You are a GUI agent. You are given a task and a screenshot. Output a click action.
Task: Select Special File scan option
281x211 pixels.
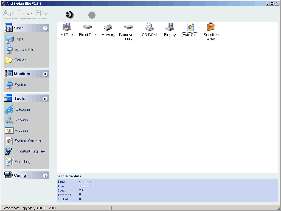(24, 49)
